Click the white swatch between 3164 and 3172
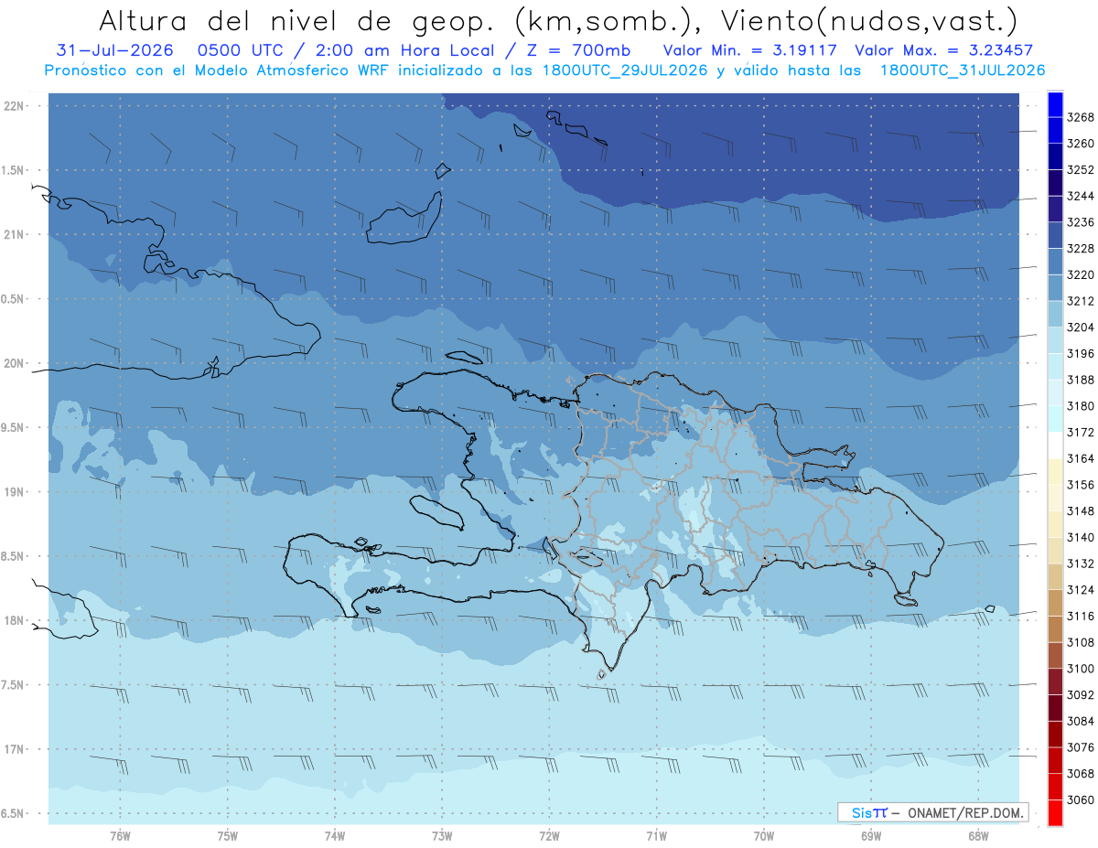 (x=1055, y=445)
